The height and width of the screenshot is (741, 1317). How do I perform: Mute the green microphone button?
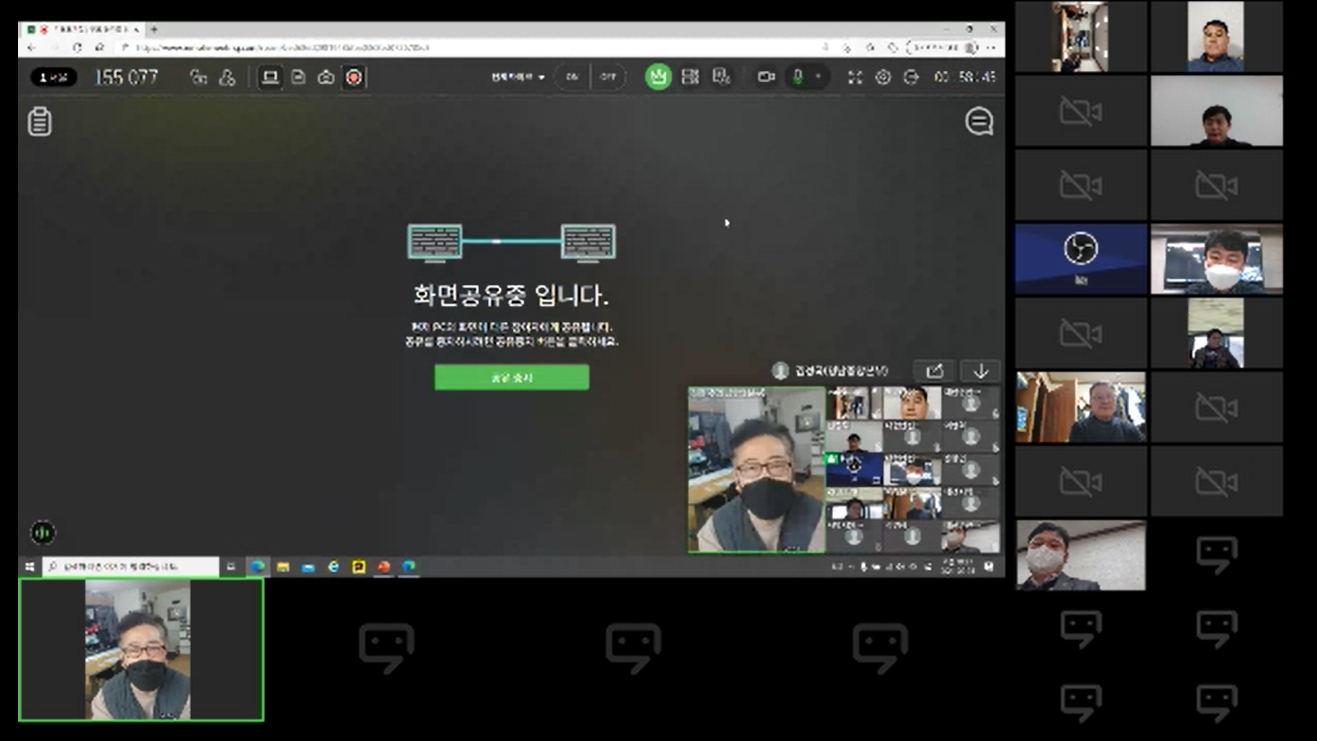coord(797,77)
